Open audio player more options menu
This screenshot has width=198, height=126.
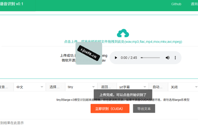tap(175, 58)
